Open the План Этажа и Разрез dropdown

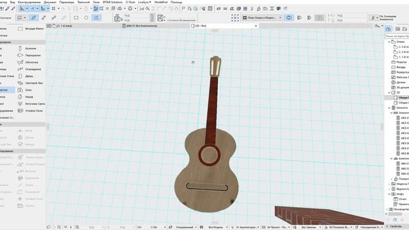(261, 18)
